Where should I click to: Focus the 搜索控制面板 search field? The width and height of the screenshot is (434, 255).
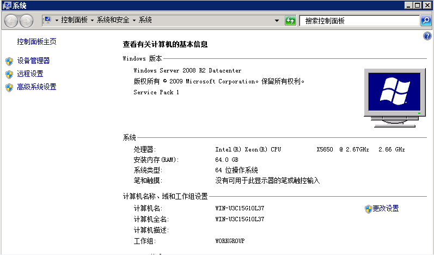[359, 20]
